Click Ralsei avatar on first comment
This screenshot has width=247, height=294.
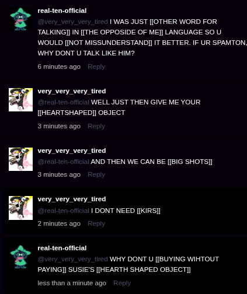point(20,19)
